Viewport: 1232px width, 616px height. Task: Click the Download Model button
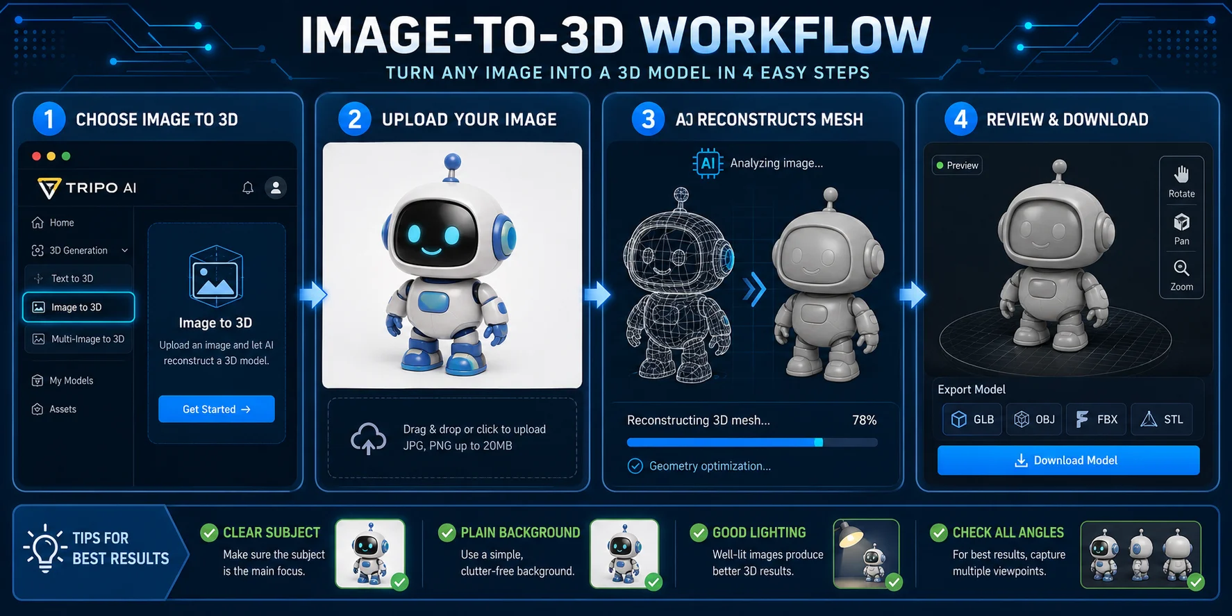pyautogui.click(x=1068, y=460)
